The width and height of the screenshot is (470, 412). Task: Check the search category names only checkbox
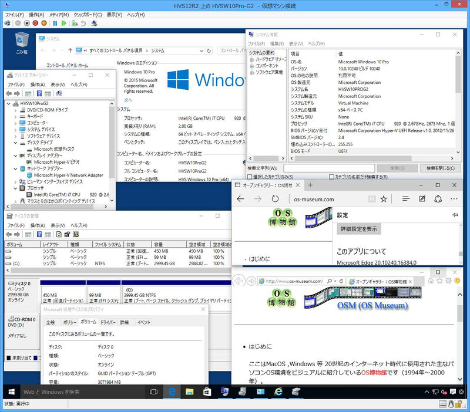[x=331, y=177]
